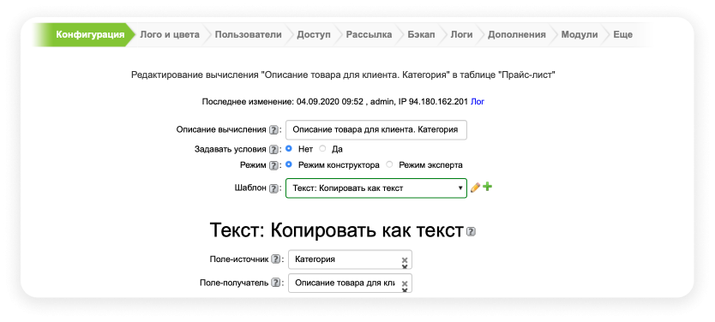This screenshot has height=322, width=715.
Task: Open the Пользователи tab
Action: (x=248, y=34)
